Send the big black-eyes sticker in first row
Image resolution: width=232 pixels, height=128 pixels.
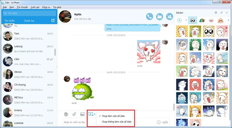click(208, 31)
